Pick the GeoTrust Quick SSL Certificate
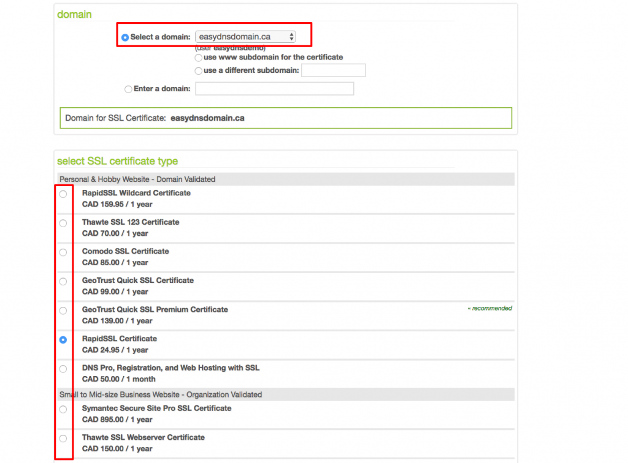 tap(63, 281)
